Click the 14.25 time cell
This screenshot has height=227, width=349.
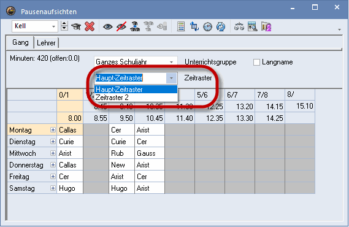click(x=270, y=118)
